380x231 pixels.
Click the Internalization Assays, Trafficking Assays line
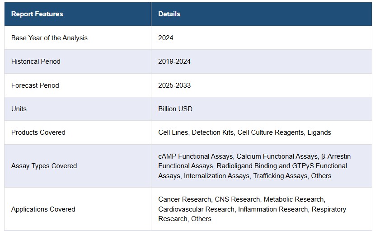pyautogui.click(x=244, y=176)
